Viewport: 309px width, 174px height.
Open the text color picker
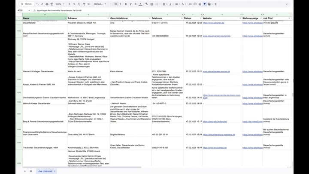[140, 4]
